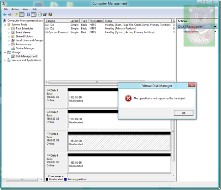
Task: Click the last toolbar icon after Properties
Action: click(50, 14)
